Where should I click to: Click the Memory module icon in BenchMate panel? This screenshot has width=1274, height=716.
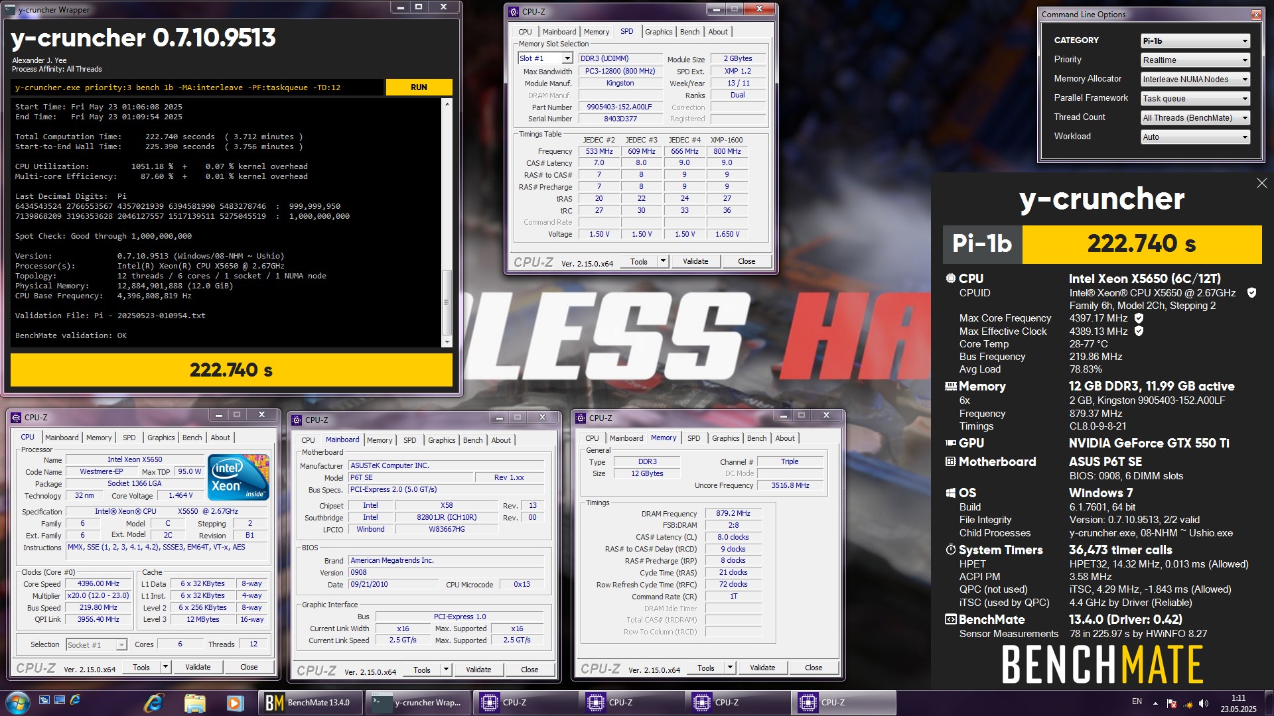tap(950, 386)
